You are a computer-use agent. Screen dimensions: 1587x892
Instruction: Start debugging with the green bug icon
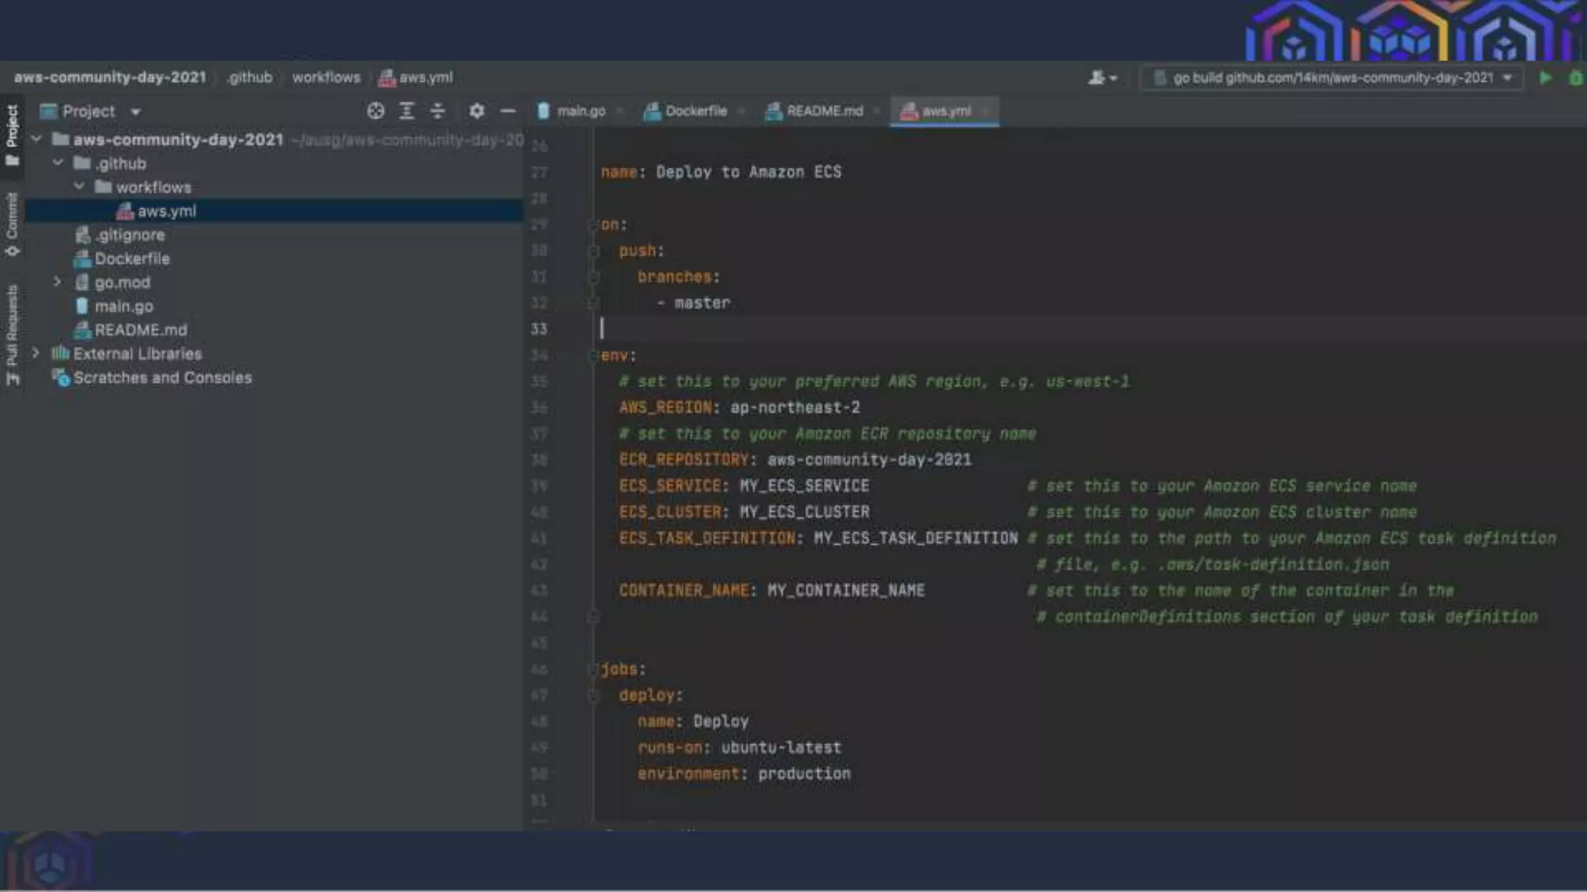coord(1575,77)
